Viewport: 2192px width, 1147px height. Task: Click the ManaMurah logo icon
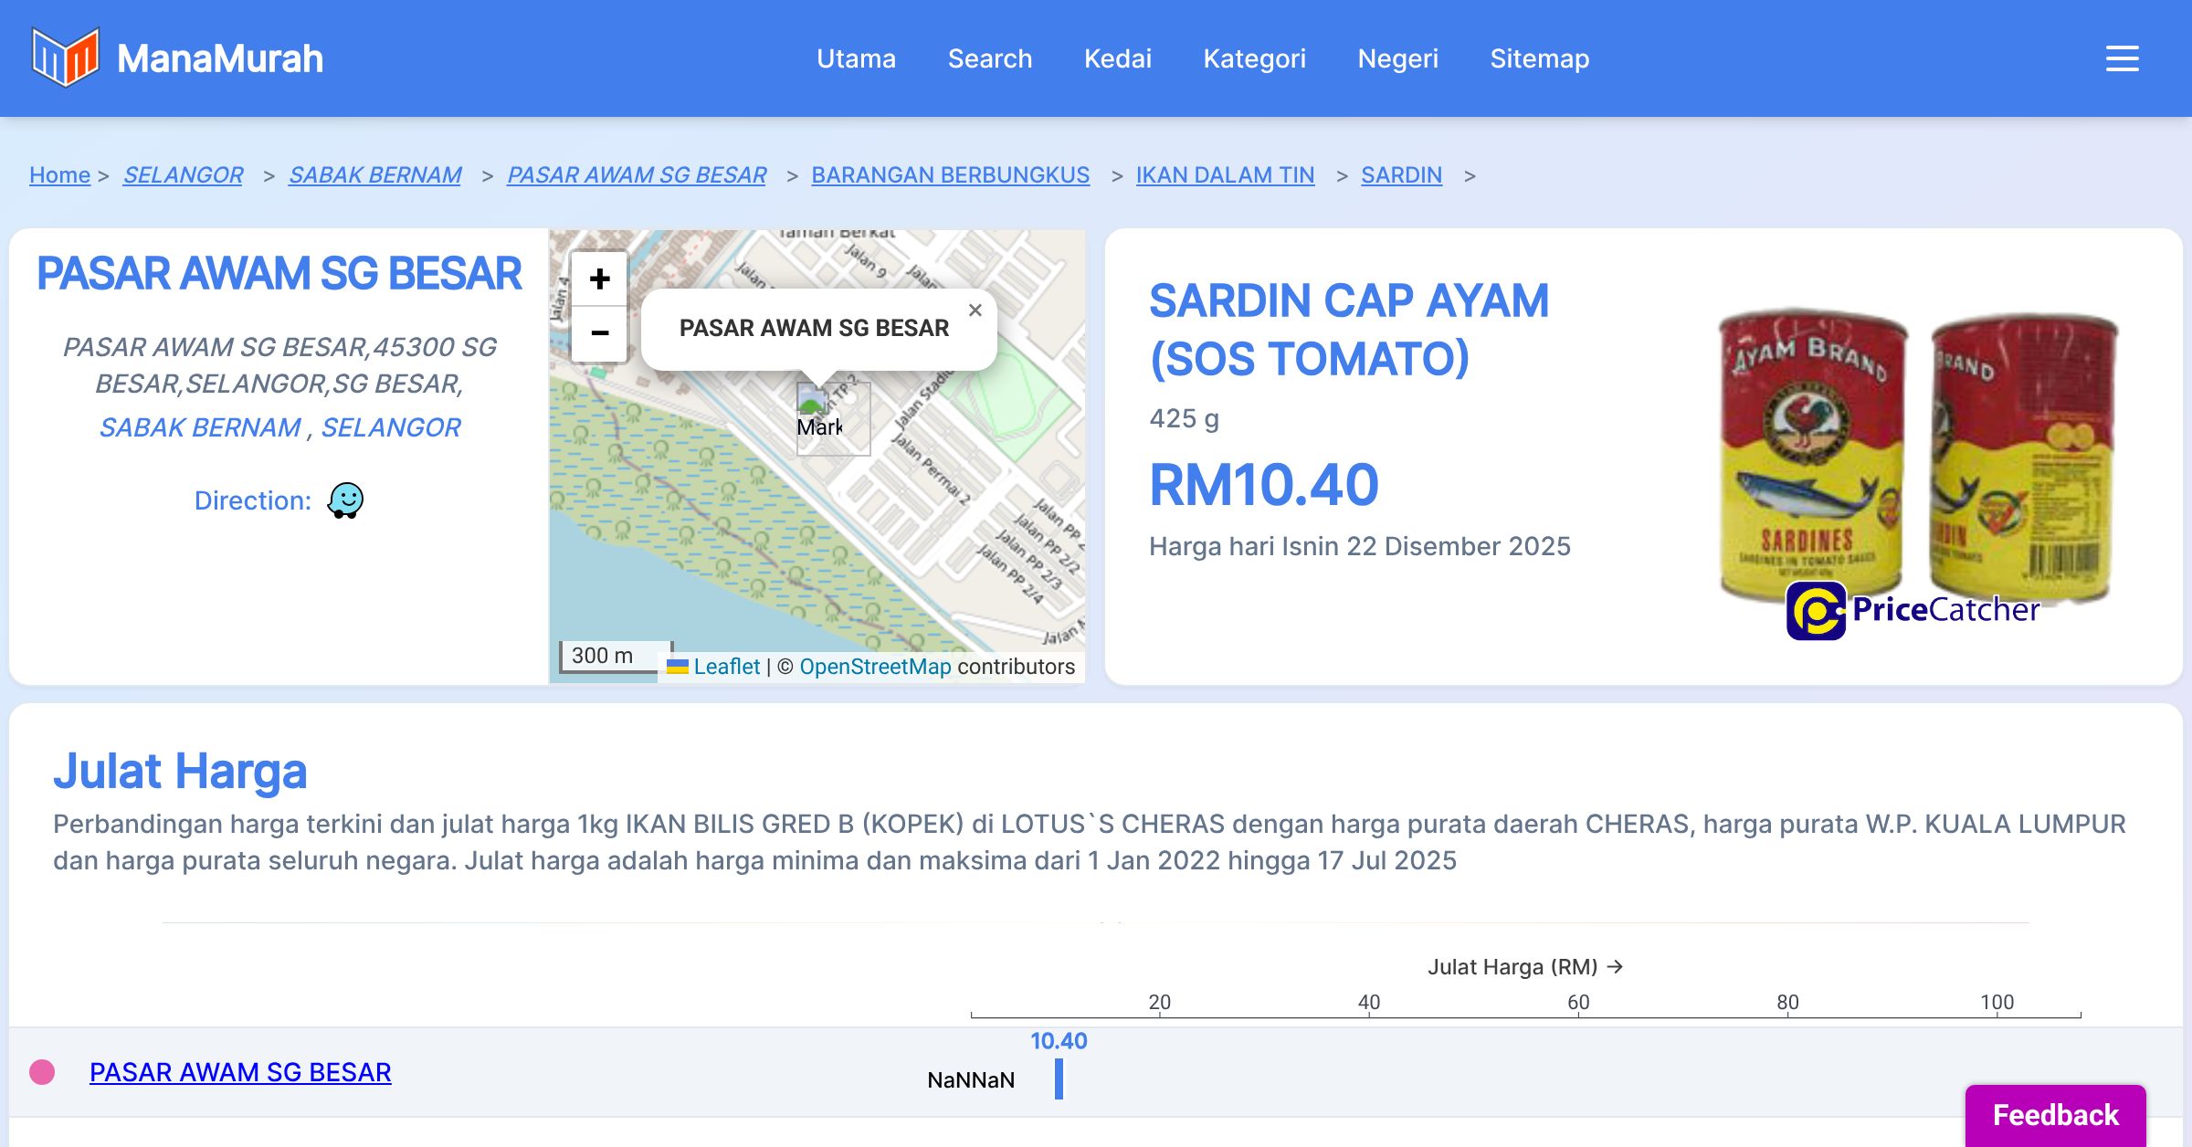(65, 58)
